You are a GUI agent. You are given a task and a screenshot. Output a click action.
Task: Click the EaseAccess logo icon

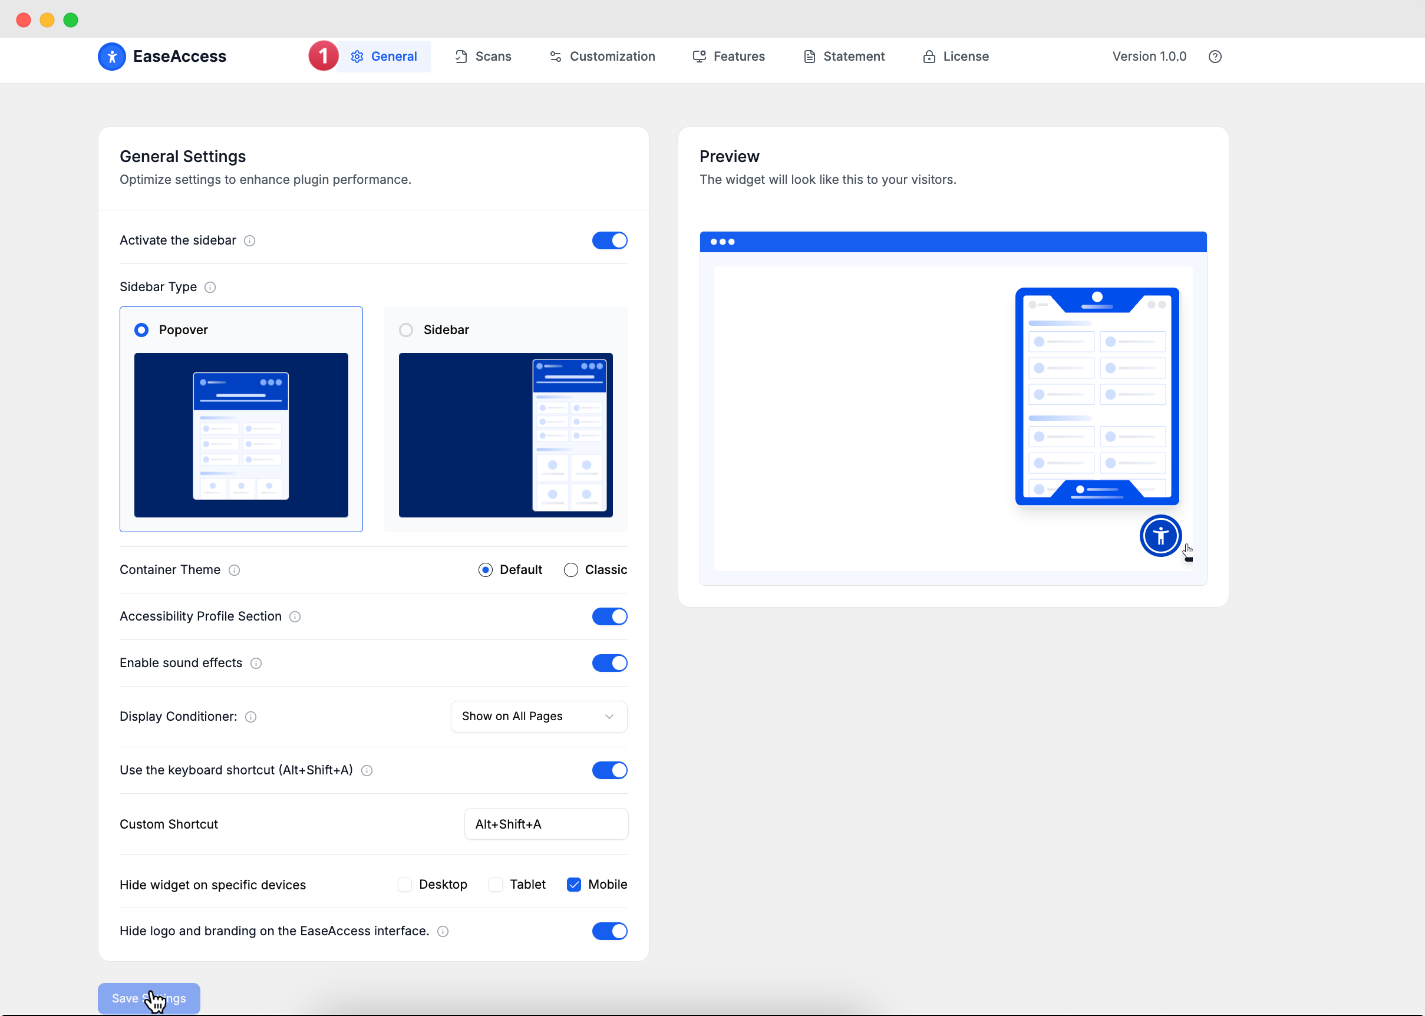[112, 57]
